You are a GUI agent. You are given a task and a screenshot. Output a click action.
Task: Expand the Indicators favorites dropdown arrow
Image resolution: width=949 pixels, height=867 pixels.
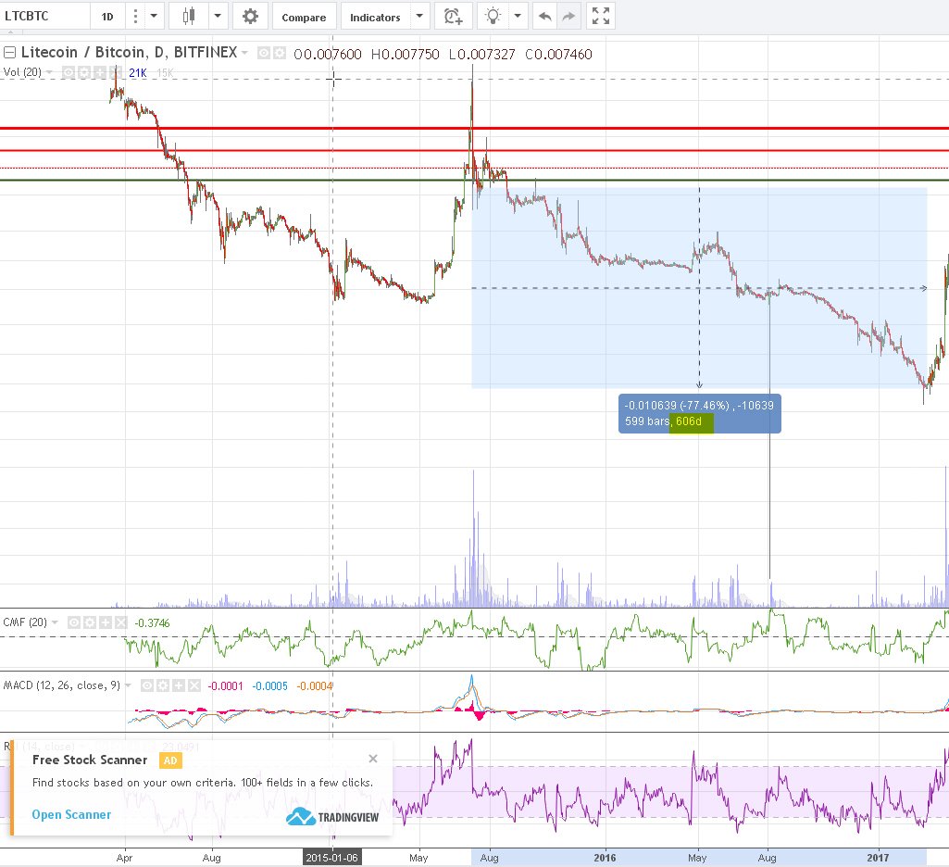(419, 17)
